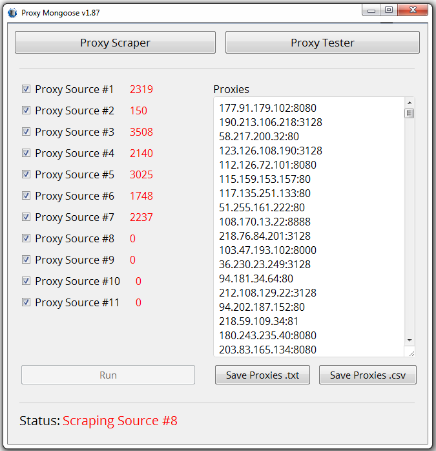Uncheck Proxy Source #8 checkbox
This screenshot has width=436, height=451.
[x=26, y=238]
